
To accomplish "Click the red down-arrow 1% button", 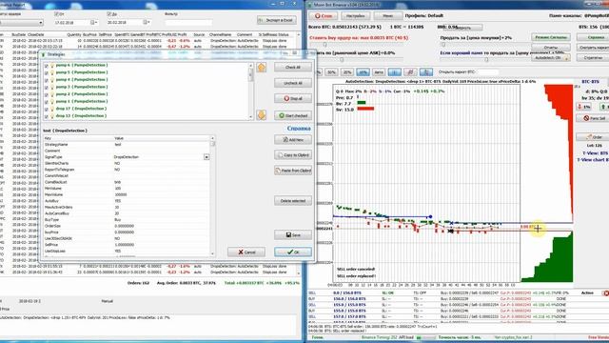I will click(583, 107).
